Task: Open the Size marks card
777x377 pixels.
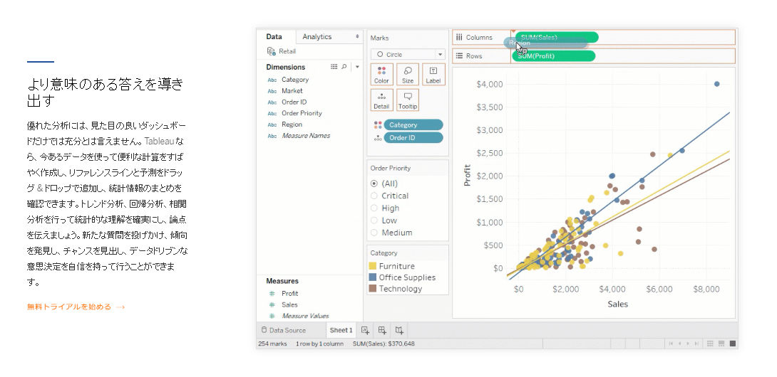Action: [x=408, y=74]
